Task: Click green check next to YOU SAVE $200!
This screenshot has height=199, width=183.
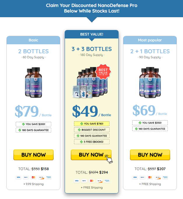Action: (x=23, y=124)
